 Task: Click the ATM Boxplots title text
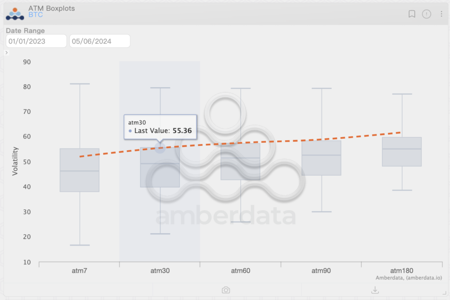pos(51,8)
